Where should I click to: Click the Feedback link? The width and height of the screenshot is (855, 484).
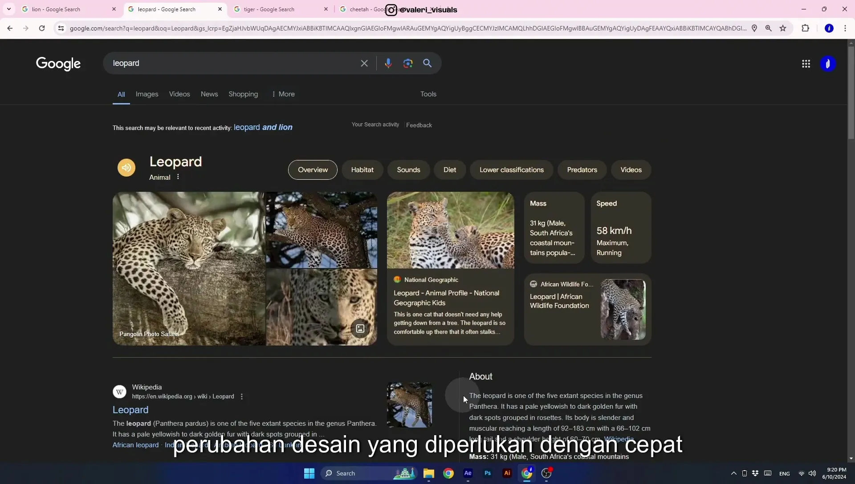click(x=419, y=125)
